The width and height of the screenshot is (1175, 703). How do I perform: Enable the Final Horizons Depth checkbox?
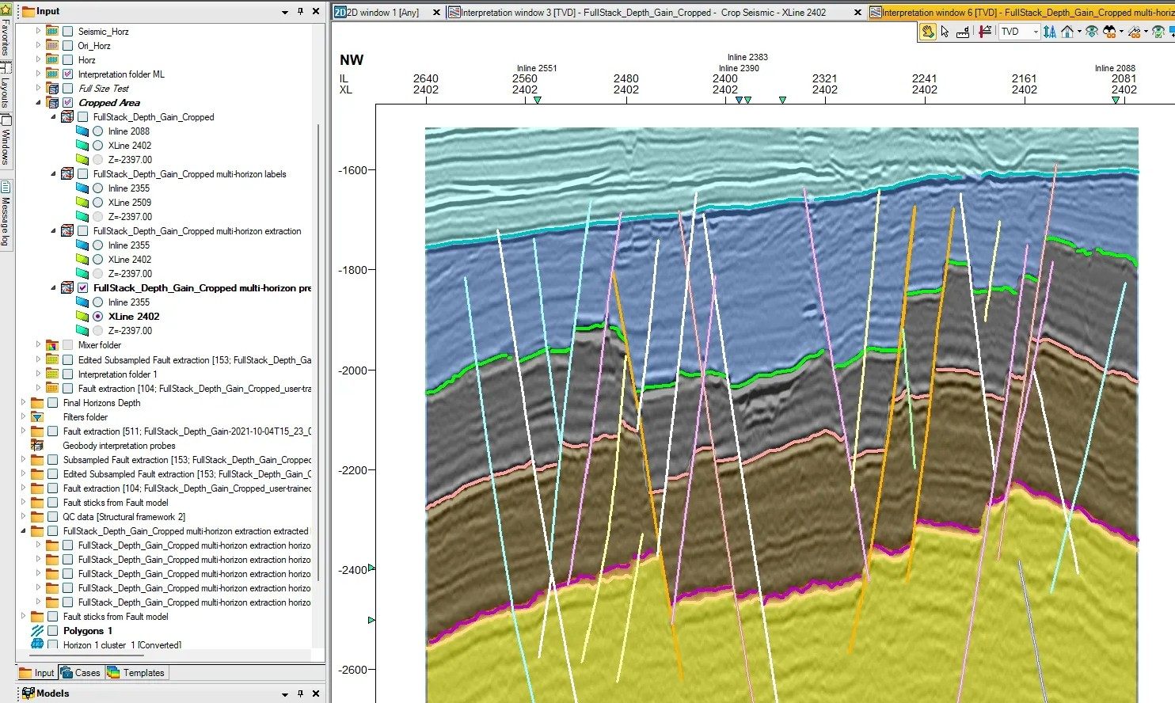(x=52, y=403)
